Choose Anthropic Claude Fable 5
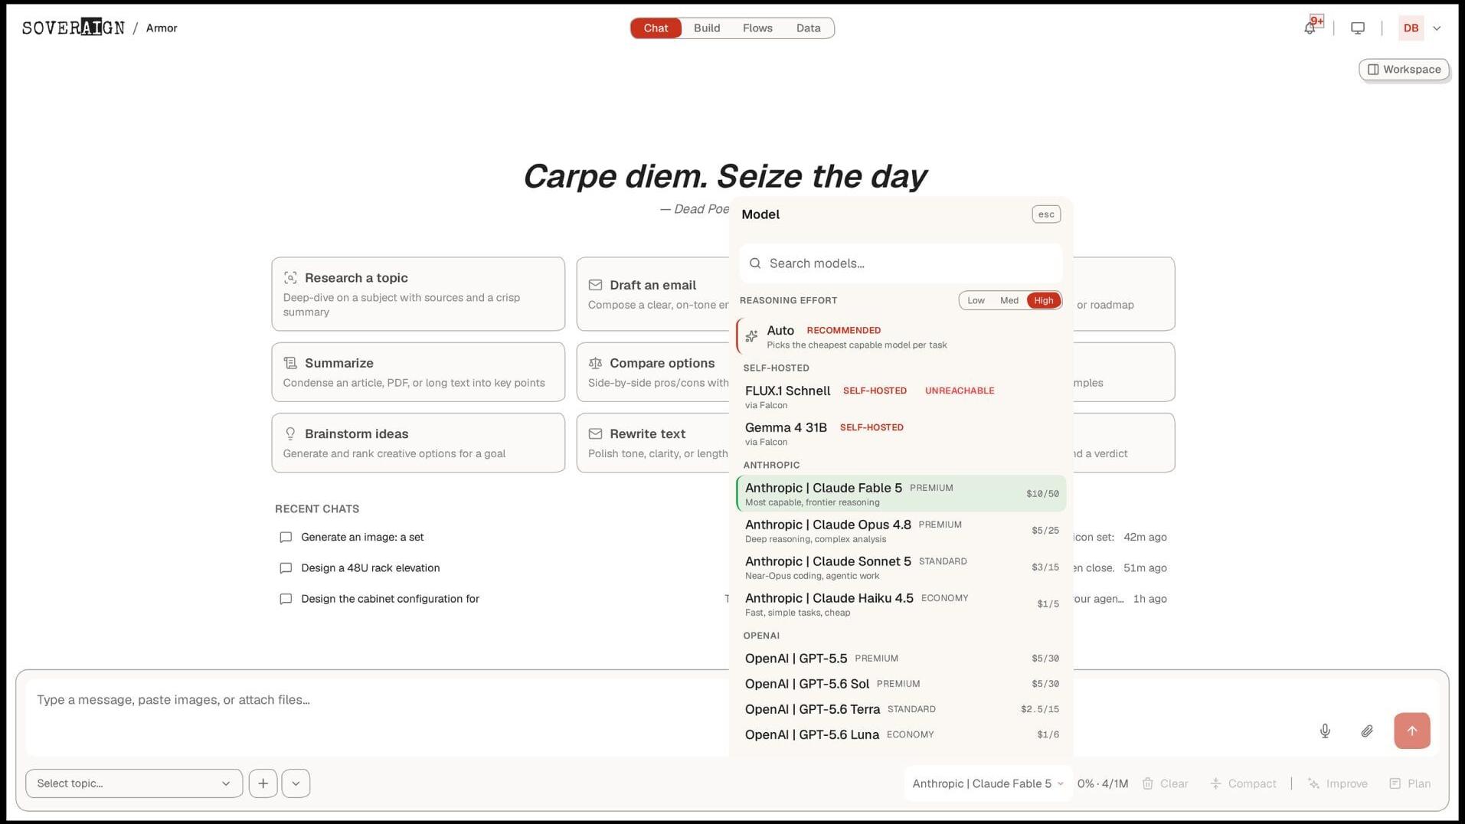The width and height of the screenshot is (1465, 824). pyautogui.click(x=901, y=494)
